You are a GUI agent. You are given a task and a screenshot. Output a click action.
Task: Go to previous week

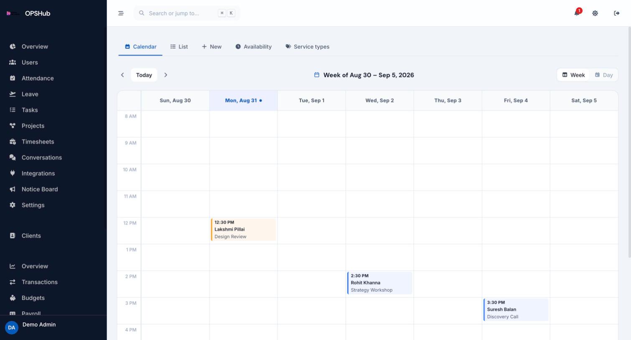(122, 75)
